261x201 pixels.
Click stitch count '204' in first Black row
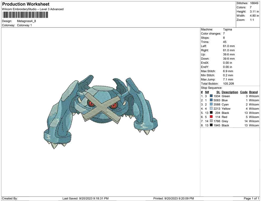(x=218, y=113)
